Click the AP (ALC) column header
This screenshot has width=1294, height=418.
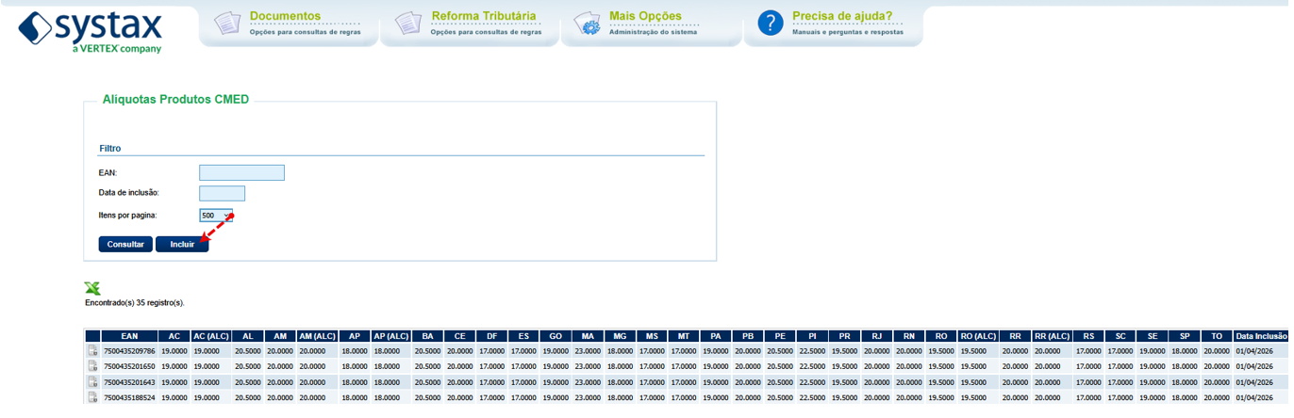point(391,336)
